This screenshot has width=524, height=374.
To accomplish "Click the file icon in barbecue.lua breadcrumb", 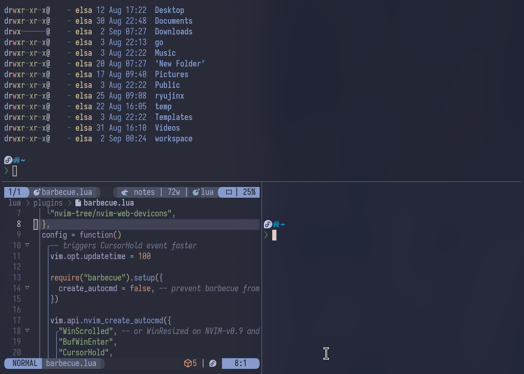I will [78, 203].
